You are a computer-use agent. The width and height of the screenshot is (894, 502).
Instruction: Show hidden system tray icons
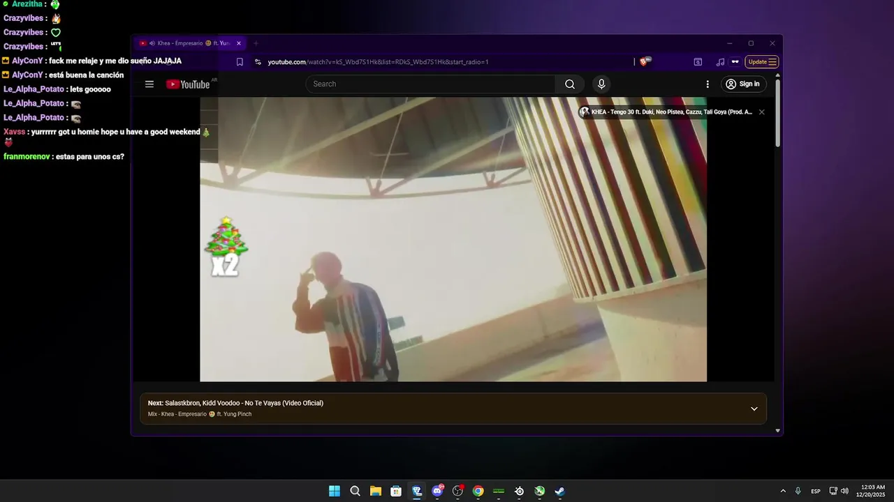pos(783,491)
